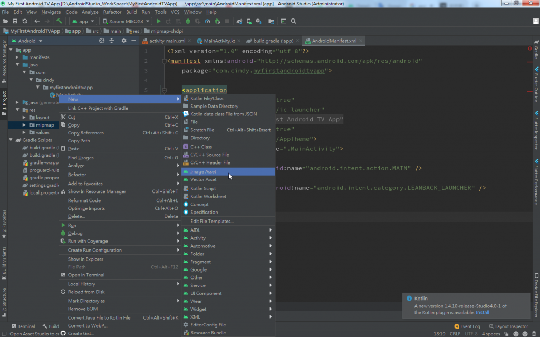Open the Layout Inspector button

(508, 326)
